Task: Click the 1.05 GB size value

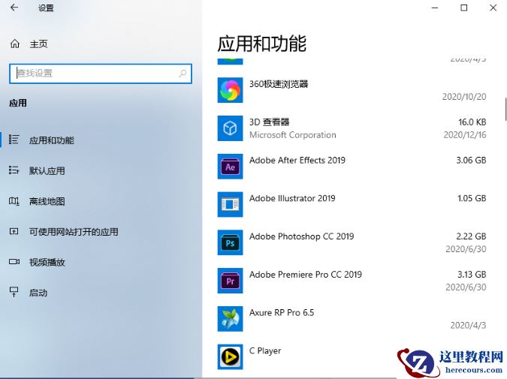Action: pos(472,198)
